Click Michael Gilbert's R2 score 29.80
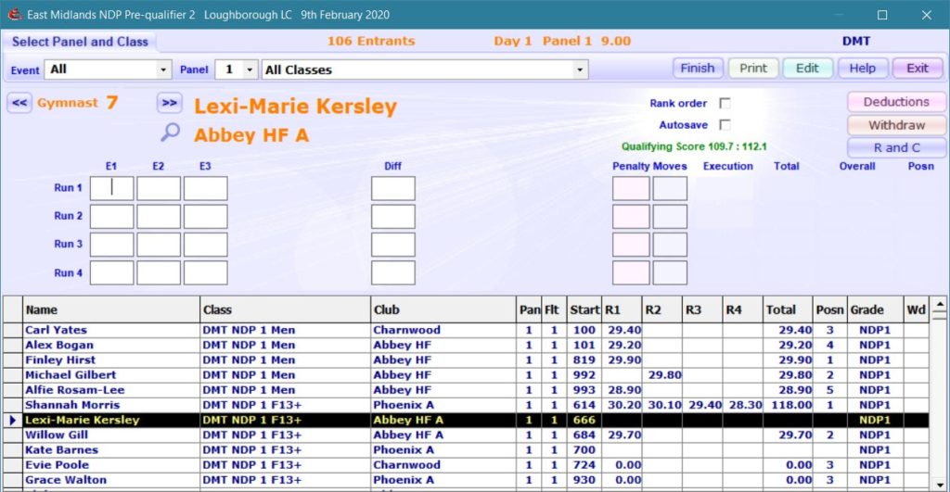The height and width of the screenshot is (492, 950). click(x=664, y=375)
